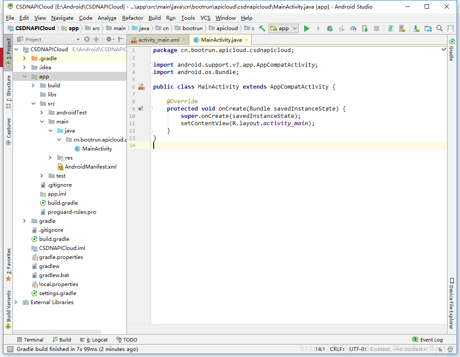Expand the build folder under app
Image resolution: width=460 pixels, height=357 pixels.
[x=33, y=85]
